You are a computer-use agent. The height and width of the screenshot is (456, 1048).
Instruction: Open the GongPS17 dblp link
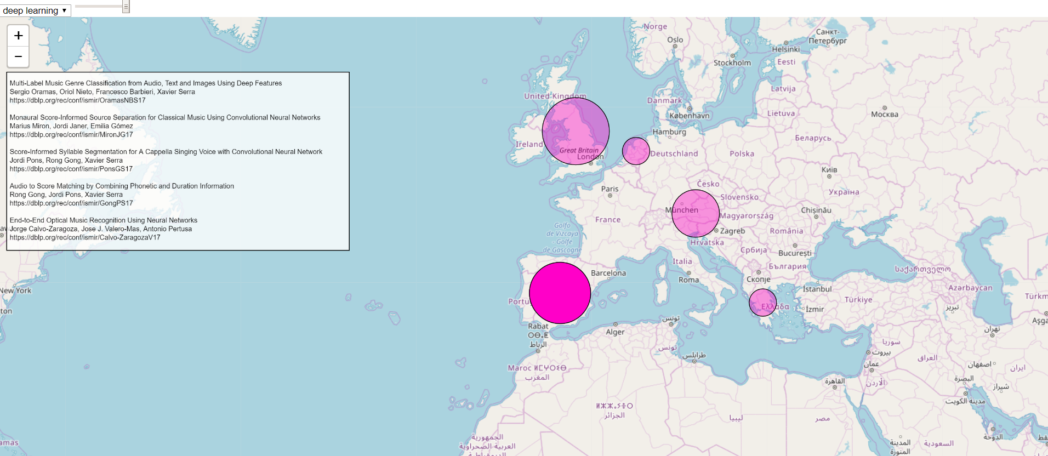coord(71,203)
